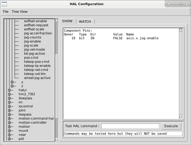Click the title bar up-arrow shade button
Screen dimensions: 191x145
coord(169,4)
